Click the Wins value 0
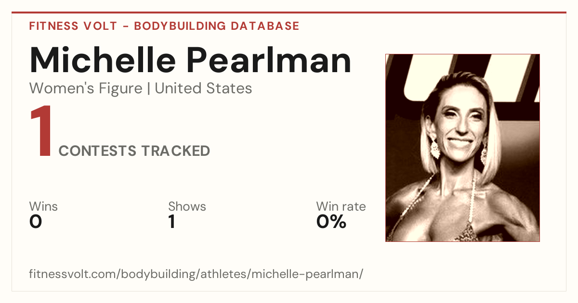 pos(36,222)
